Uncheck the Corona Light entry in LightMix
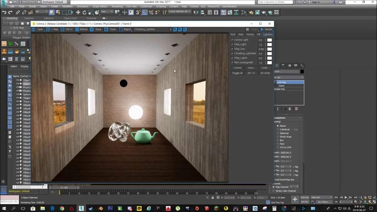The width and height of the screenshot is (377, 212). 232,40
